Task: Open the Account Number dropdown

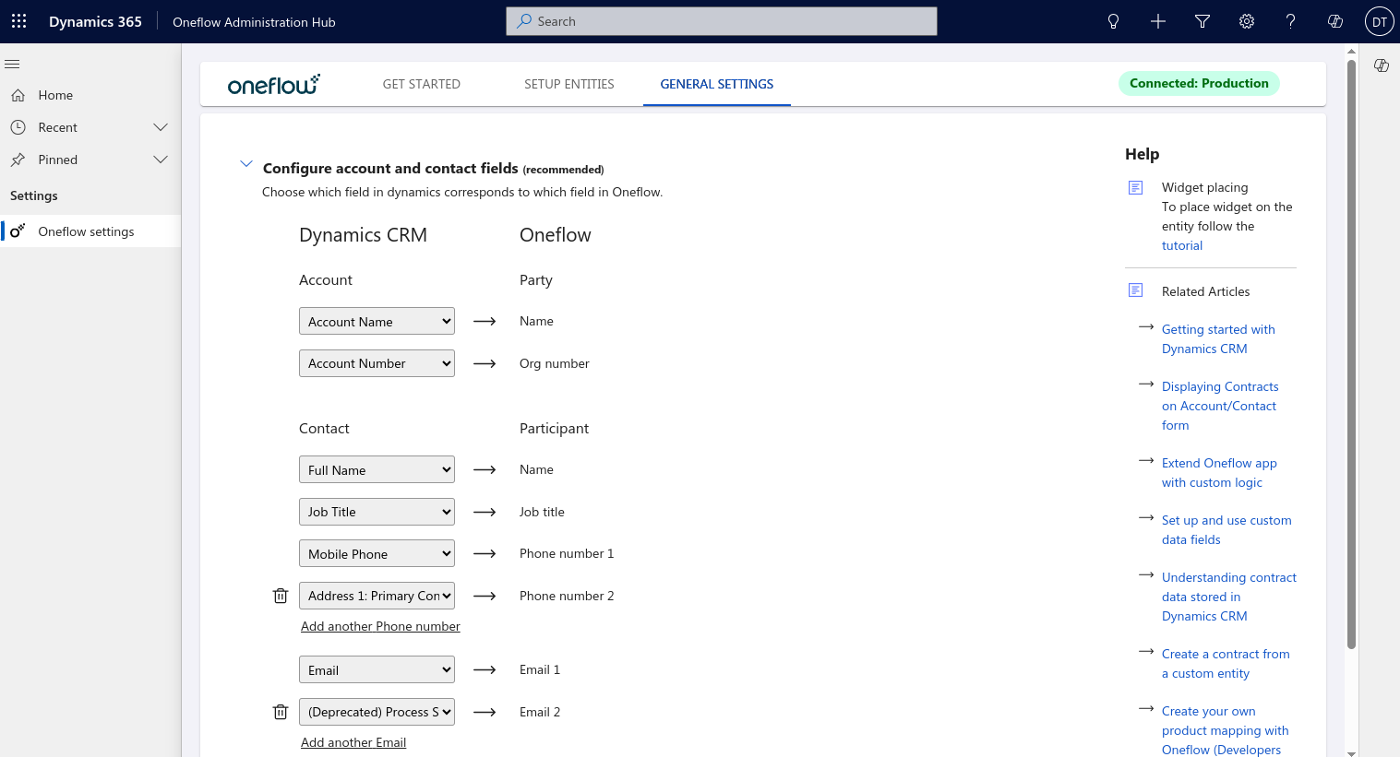Action: tap(377, 363)
